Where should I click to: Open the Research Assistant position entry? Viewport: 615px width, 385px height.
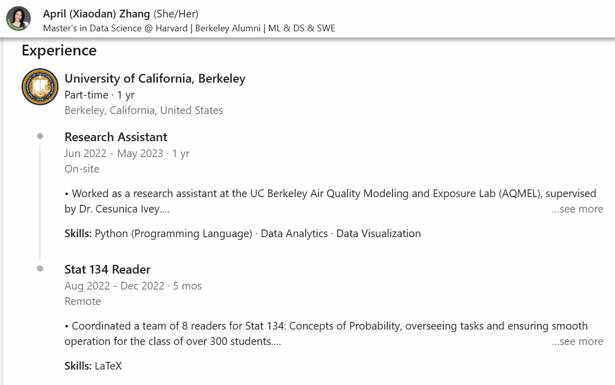(x=116, y=137)
